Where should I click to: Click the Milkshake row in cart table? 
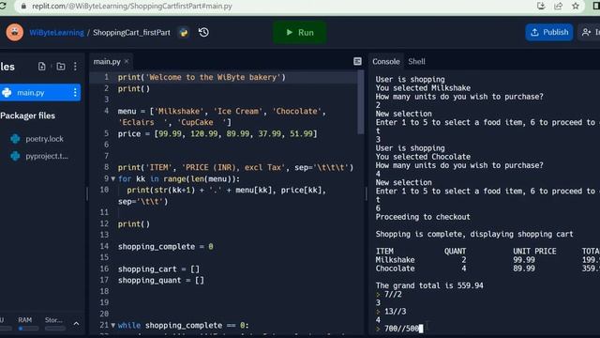(487, 260)
